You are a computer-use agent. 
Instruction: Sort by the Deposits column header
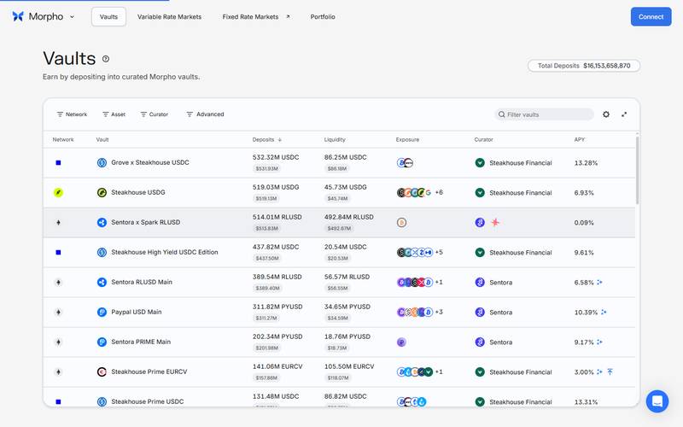click(267, 139)
